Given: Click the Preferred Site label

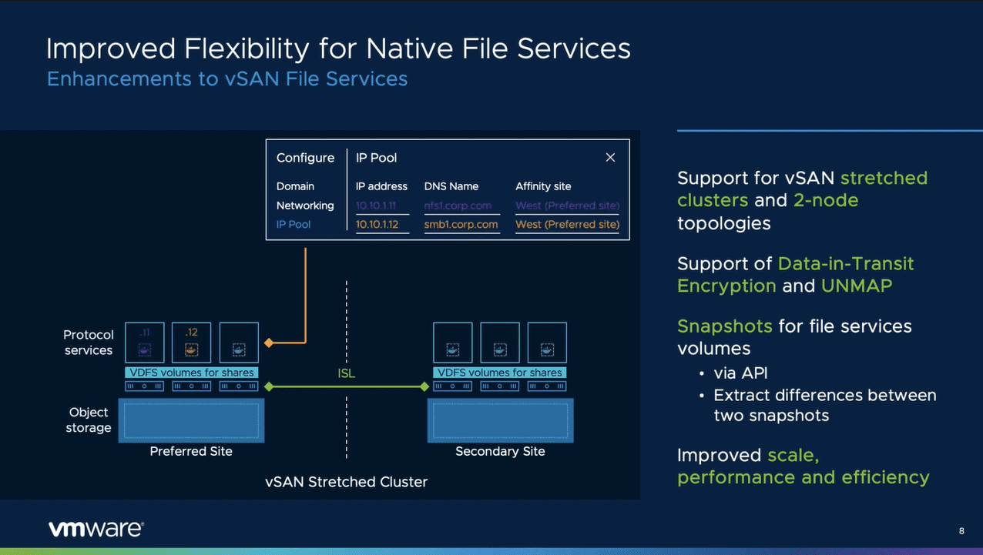Looking at the screenshot, I should click(191, 451).
